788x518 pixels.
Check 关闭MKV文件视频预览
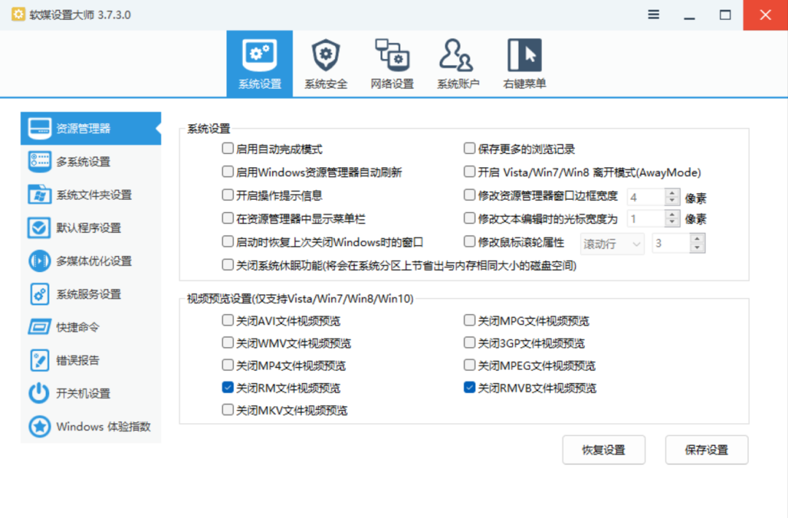coord(228,410)
